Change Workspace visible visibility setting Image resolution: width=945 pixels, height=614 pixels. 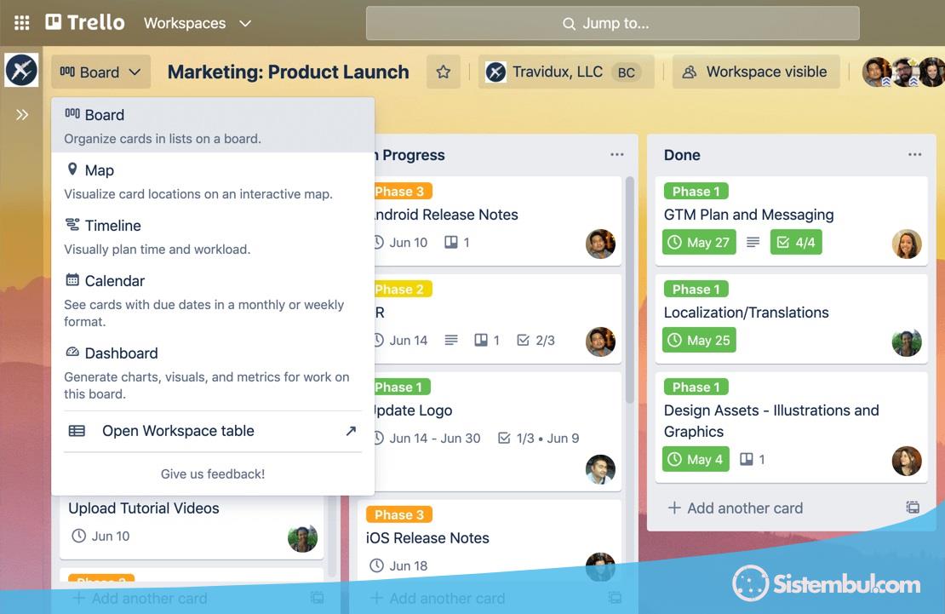click(756, 72)
